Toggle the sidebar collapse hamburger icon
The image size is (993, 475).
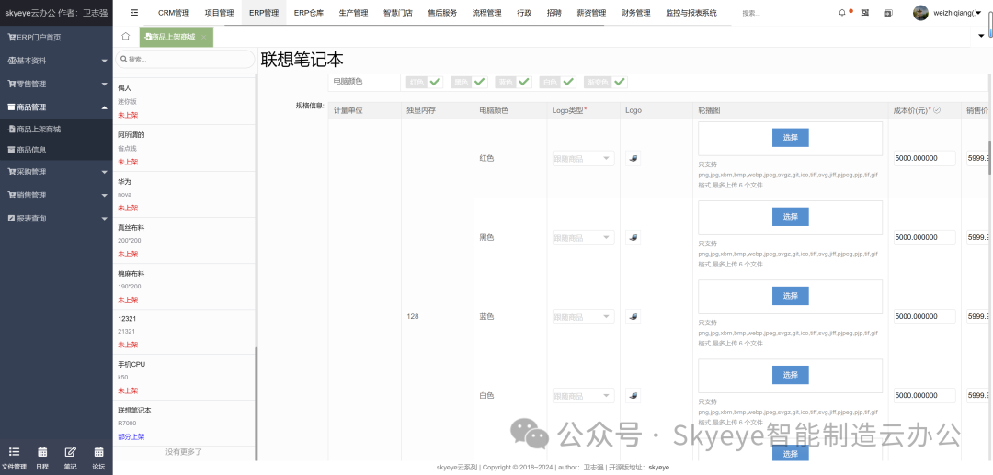tap(134, 13)
